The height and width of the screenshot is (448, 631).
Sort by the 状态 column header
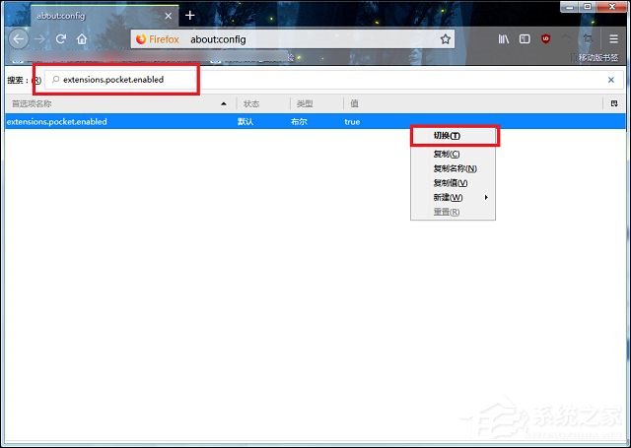pos(261,103)
